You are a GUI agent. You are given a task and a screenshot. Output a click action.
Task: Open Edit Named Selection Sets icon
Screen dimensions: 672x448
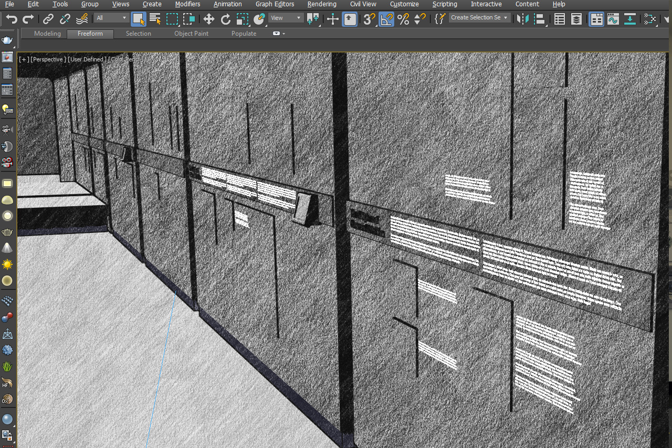pyautogui.click(x=440, y=19)
